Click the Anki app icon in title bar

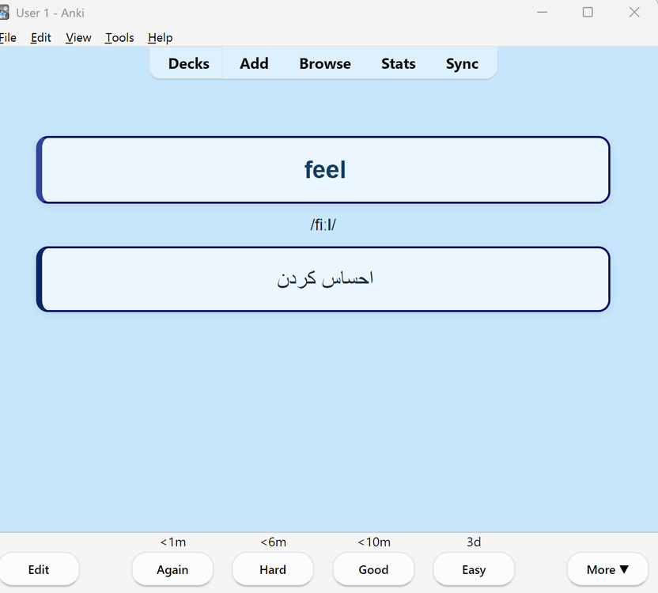click(4, 13)
